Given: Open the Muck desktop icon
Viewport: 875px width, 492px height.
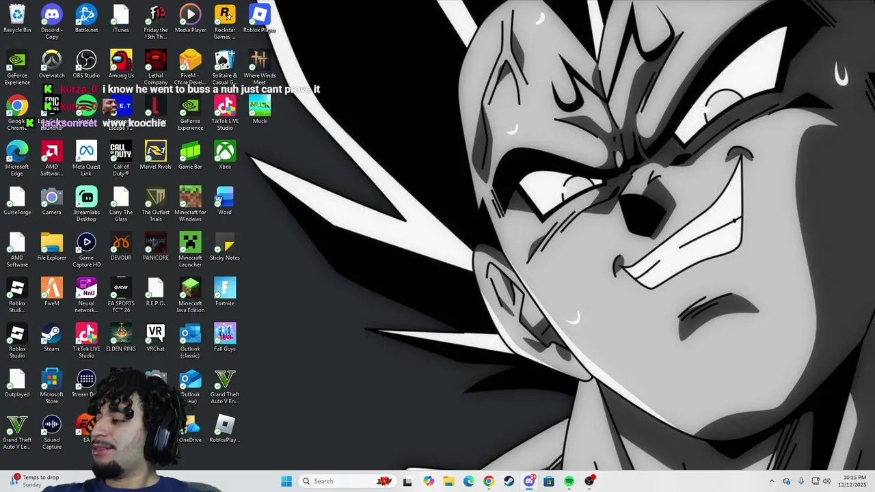Looking at the screenshot, I should 260,111.
